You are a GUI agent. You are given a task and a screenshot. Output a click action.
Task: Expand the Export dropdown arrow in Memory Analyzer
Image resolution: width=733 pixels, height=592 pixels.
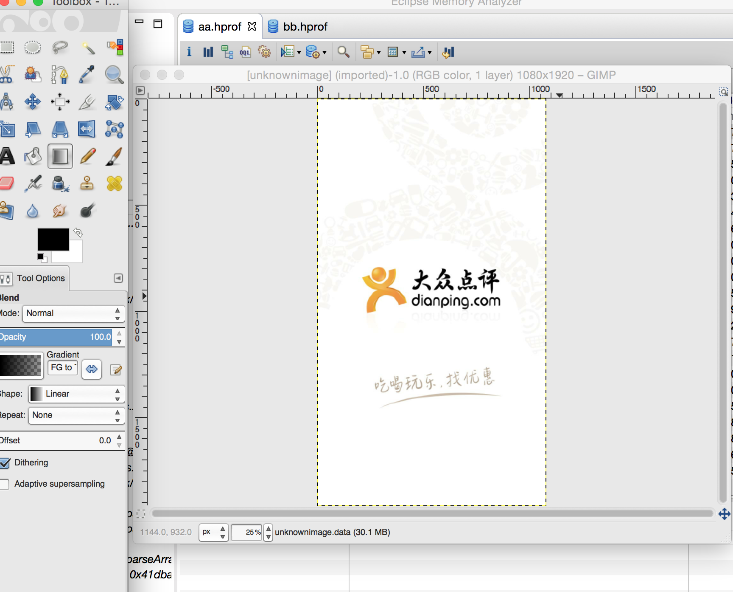[430, 52]
